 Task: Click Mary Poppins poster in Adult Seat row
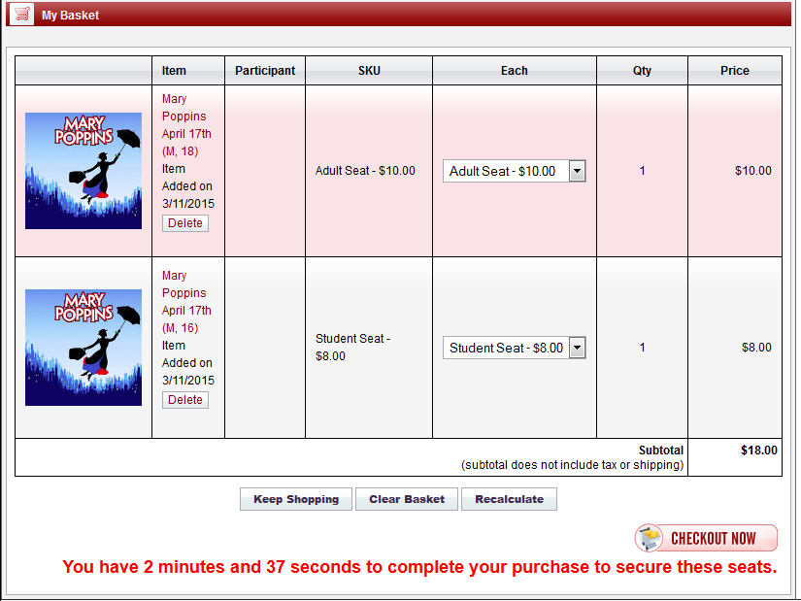point(83,171)
